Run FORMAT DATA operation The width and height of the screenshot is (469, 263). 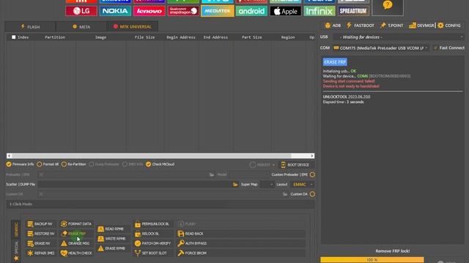[76, 224]
